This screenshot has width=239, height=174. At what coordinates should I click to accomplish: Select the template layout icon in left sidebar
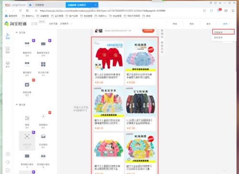(8, 50)
